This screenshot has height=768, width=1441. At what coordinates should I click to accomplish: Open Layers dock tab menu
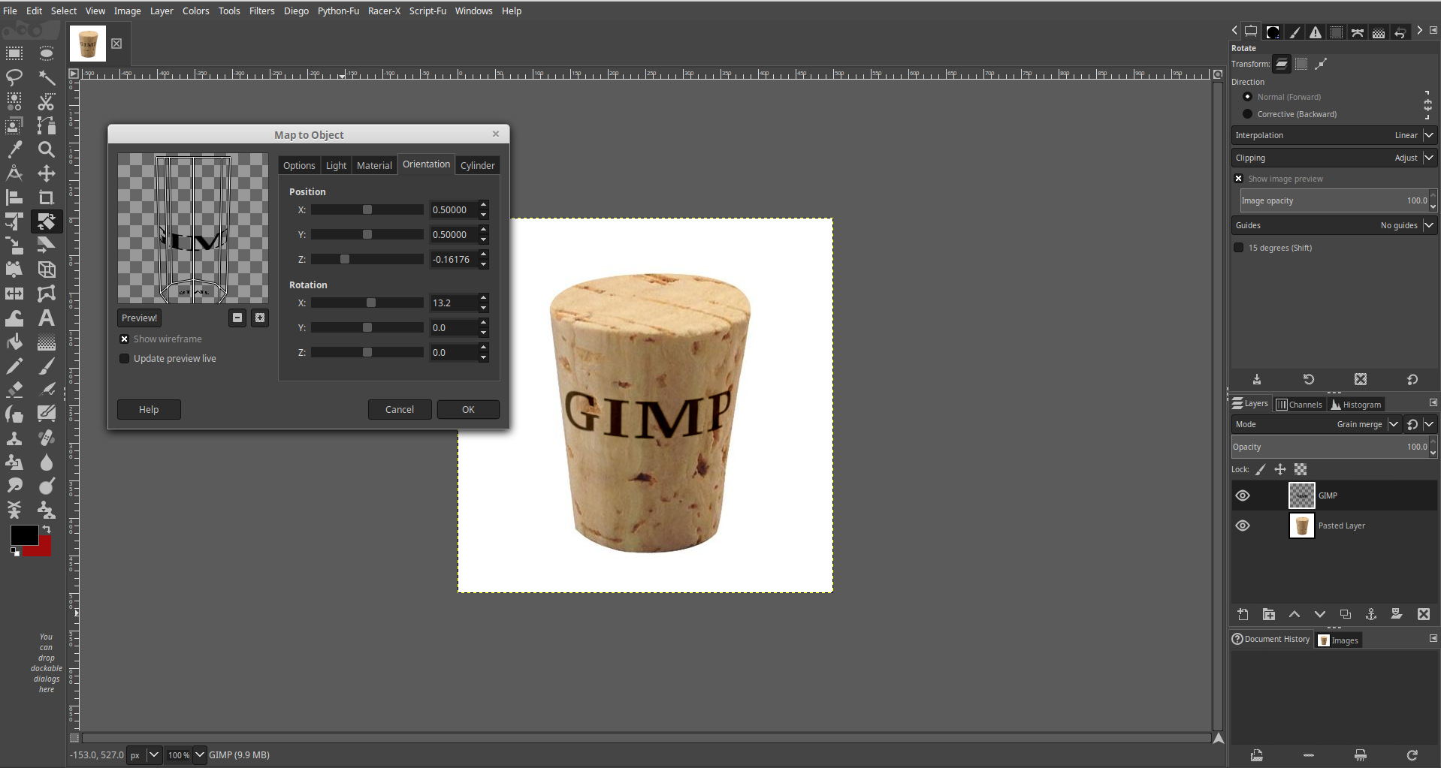(1433, 403)
